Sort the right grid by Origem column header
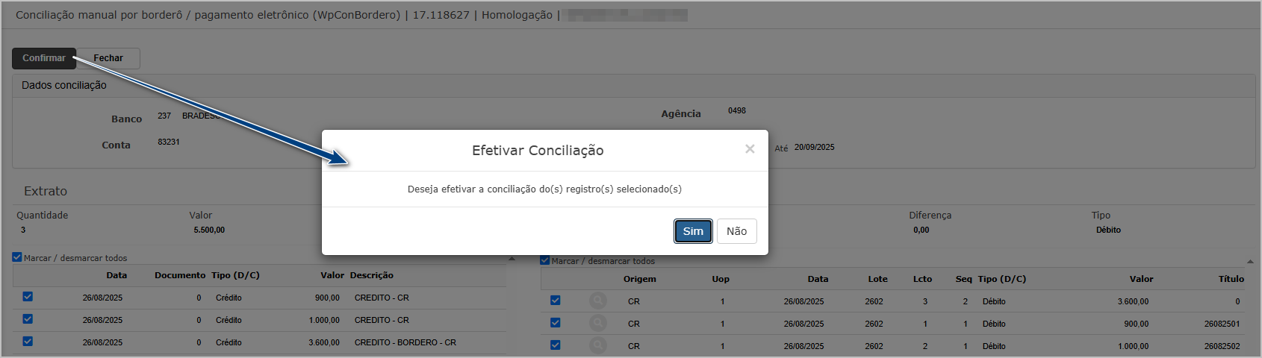Image resolution: width=1262 pixels, height=358 pixels. [x=639, y=279]
